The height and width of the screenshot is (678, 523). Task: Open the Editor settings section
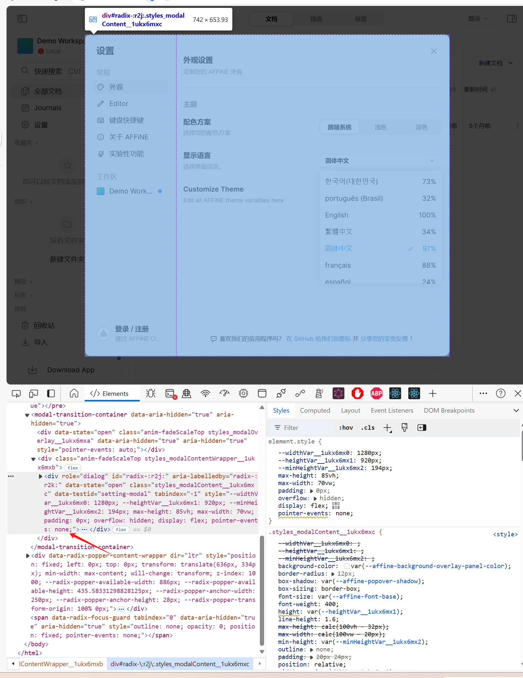pyautogui.click(x=119, y=104)
